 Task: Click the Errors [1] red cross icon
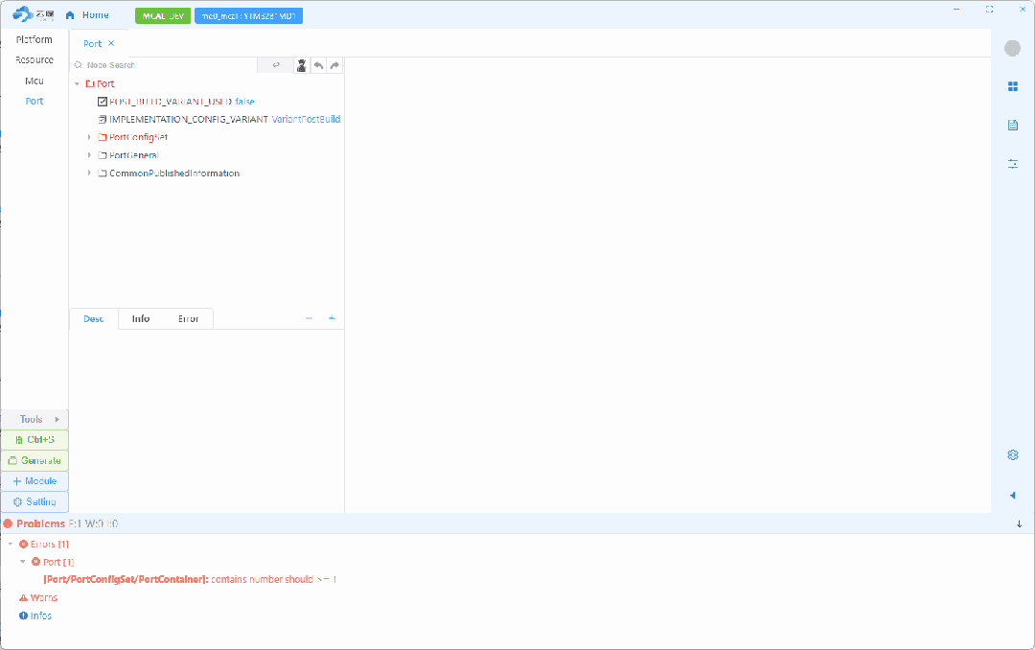pyautogui.click(x=23, y=545)
